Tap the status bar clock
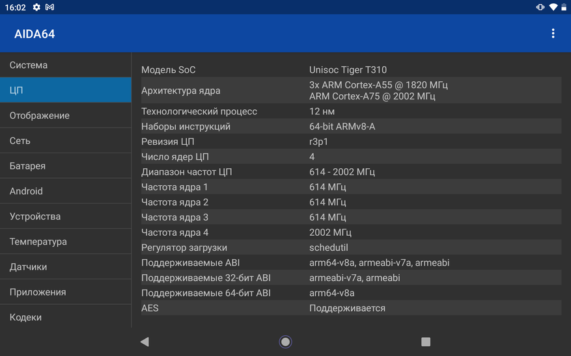The image size is (571, 356). coord(14,7)
